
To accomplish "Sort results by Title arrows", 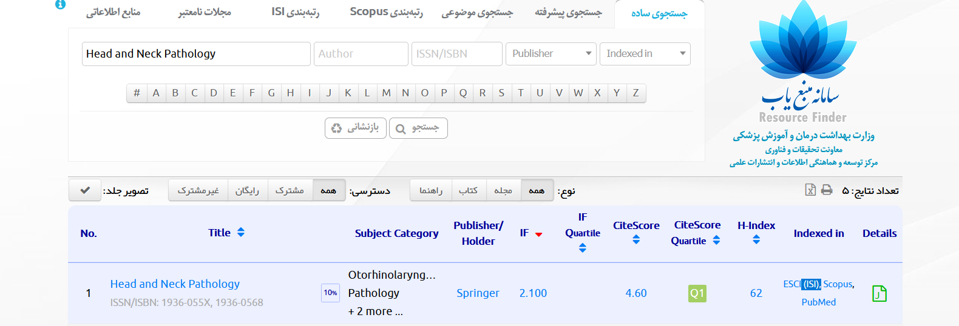I will (241, 232).
